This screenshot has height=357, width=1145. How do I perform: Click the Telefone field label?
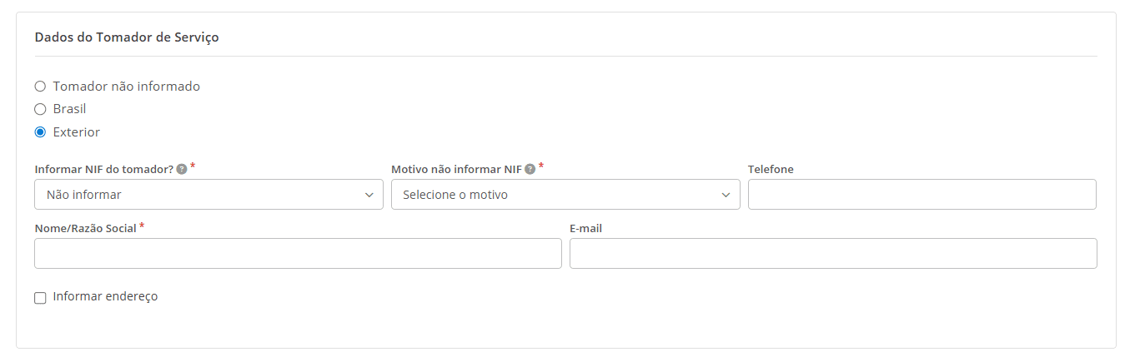point(771,169)
